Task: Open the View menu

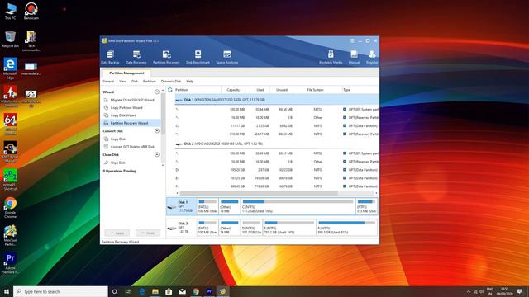Action: click(x=122, y=82)
